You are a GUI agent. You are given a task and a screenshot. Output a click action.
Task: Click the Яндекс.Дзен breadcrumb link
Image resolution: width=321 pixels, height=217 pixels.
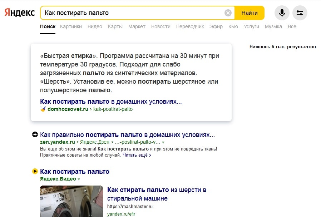[x=95, y=142]
